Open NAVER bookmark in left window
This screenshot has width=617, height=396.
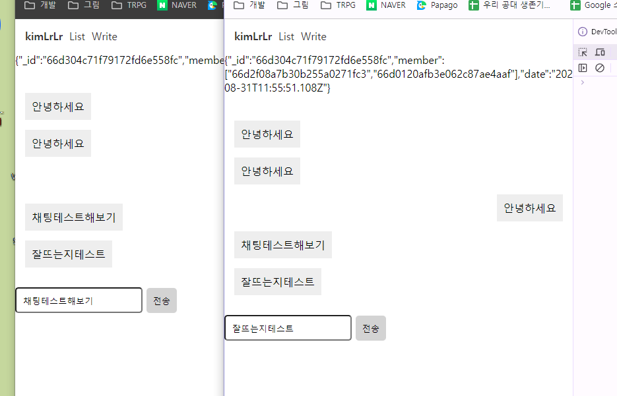coord(177,5)
